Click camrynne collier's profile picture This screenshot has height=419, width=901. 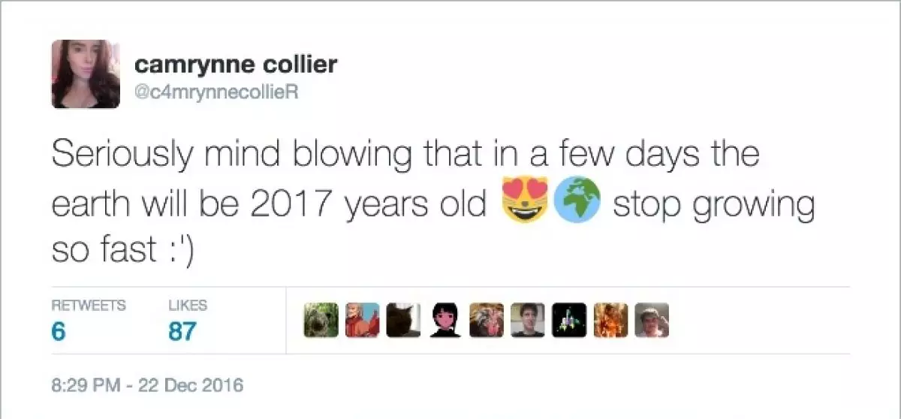click(x=85, y=74)
